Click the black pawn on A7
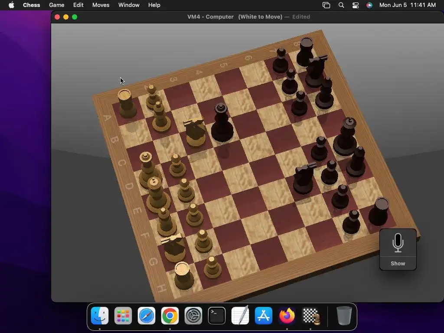The height and width of the screenshot is (333, 444). click(281, 62)
